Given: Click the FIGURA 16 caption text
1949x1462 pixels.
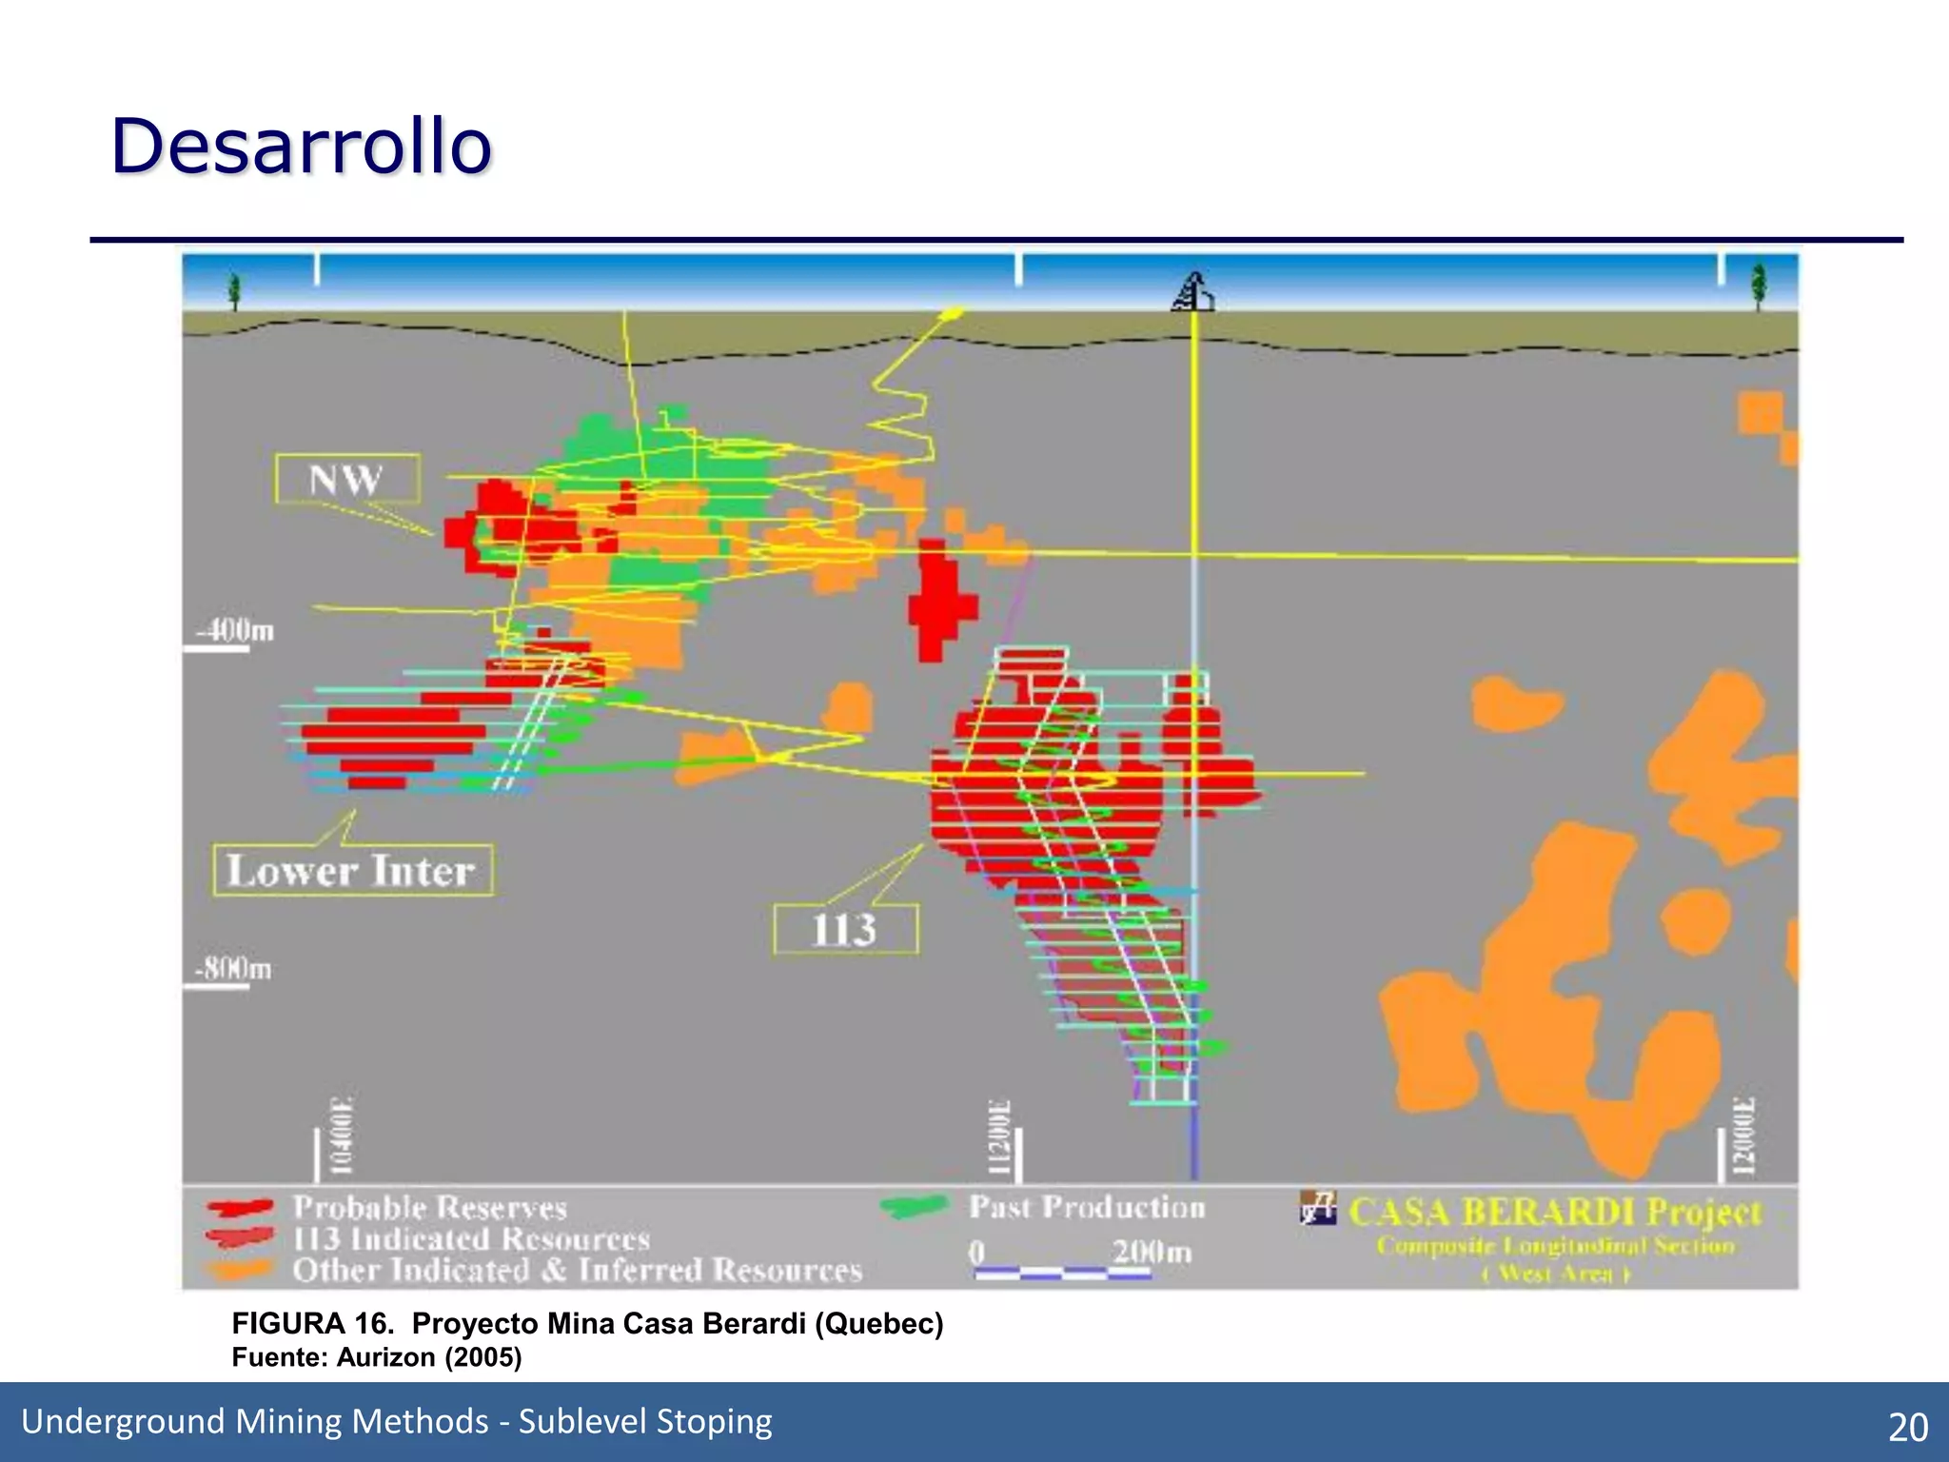Looking at the screenshot, I should point(587,1324).
